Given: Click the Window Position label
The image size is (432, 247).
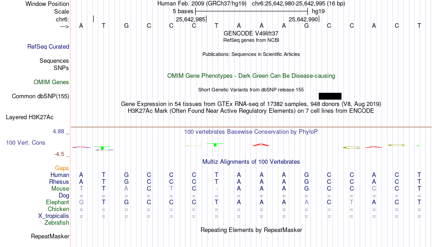Looking at the screenshot, I should (47, 4).
